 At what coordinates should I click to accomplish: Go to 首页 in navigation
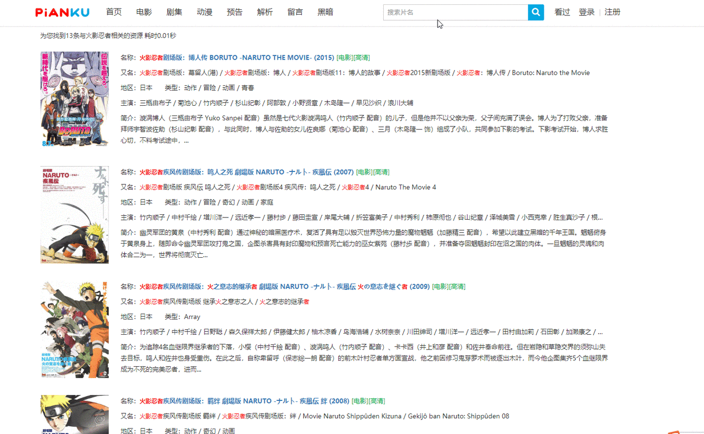coord(114,12)
